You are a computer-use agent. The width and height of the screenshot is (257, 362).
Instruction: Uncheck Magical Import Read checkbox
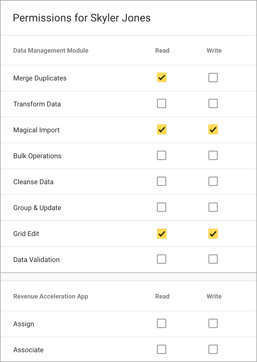coord(162,129)
